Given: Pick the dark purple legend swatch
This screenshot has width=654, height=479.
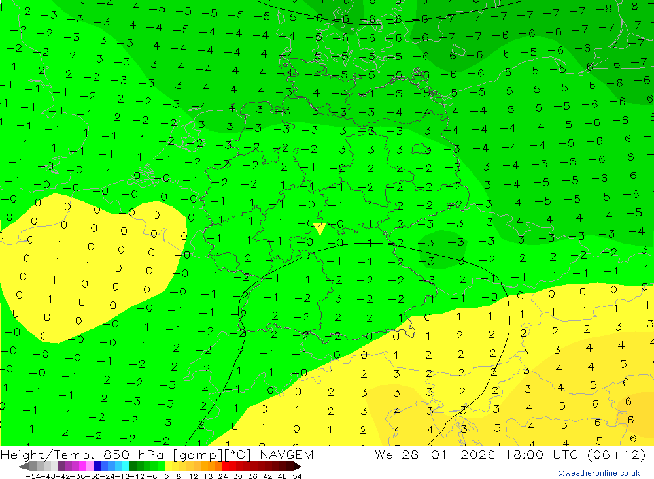Looking at the screenshot, I should (61, 467).
